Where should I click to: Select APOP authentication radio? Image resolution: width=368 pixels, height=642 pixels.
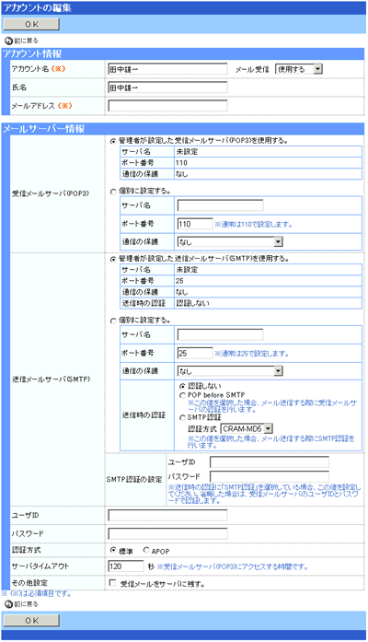pyautogui.click(x=146, y=550)
